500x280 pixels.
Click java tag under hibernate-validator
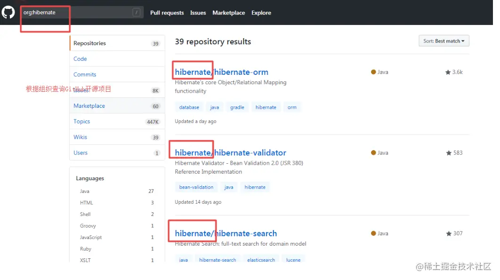(x=229, y=187)
